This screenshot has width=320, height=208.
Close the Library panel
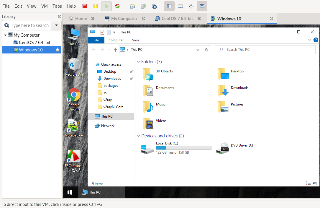[x=59, y=17]
